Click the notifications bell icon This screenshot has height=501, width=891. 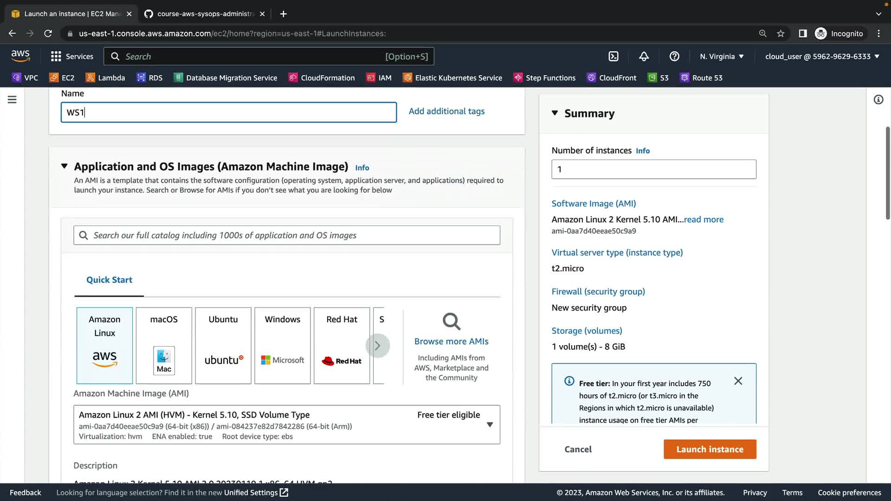point(644,56)
